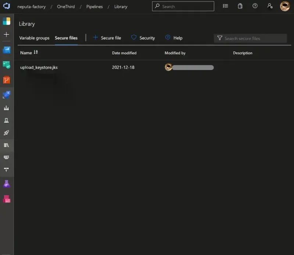Open the work items list icon
Viewport: 294px width, 255px height.
click(x=225, y=6)
